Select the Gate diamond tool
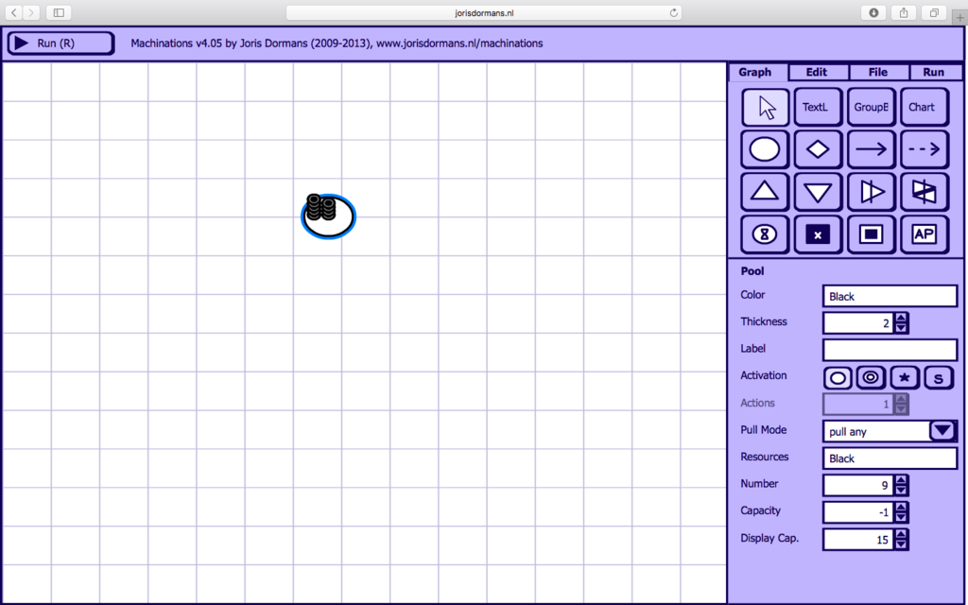The image size is (968, 605). tap(818, 148)
